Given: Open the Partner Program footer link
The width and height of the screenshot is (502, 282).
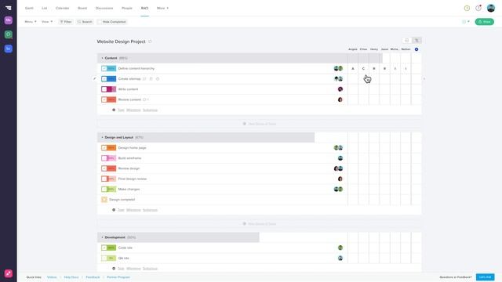Looking at the screenshot, I should pos(118,277).
